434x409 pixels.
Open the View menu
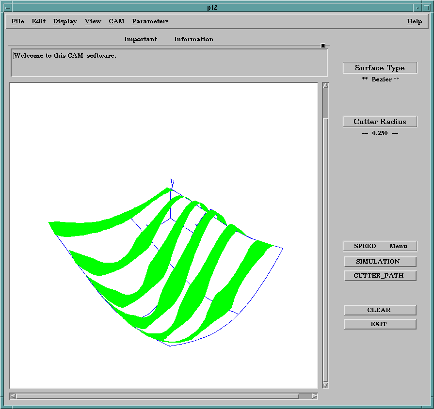[93, 21]
